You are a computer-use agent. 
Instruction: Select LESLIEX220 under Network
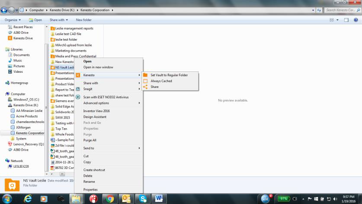coord(19,166)
